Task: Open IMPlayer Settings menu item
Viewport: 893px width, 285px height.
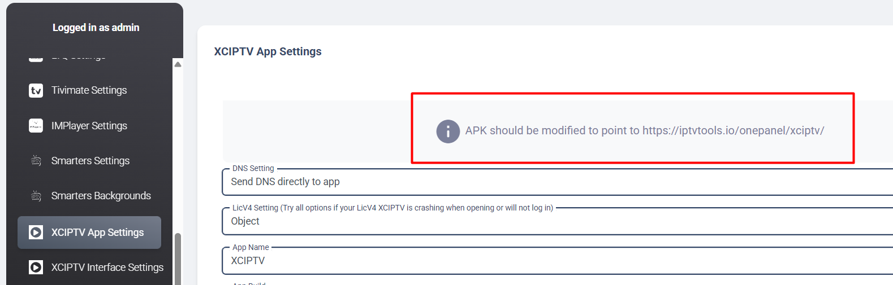Action: pyautogui.click(x=89, y=125)
